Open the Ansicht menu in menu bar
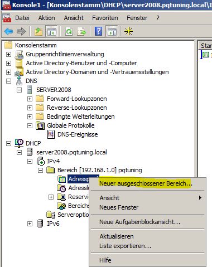Image resolution: width=212 pixels, height=267 pixels. click(x=74, y=18)
